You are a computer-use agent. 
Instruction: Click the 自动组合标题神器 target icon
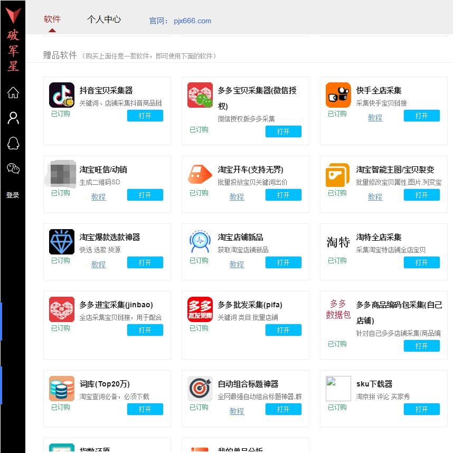(200, 389)
